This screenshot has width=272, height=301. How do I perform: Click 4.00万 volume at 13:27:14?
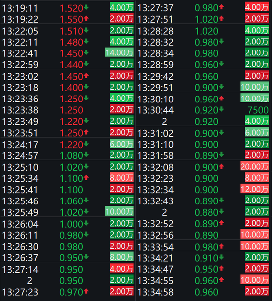click(x=122, y=268)
